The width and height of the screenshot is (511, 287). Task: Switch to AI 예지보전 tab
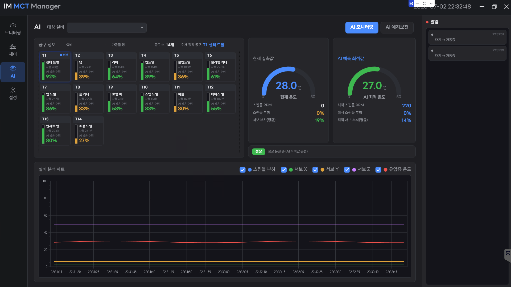[397, 27]
